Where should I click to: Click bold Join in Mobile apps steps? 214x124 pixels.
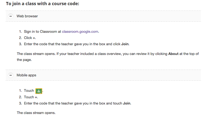coord(127,103)
